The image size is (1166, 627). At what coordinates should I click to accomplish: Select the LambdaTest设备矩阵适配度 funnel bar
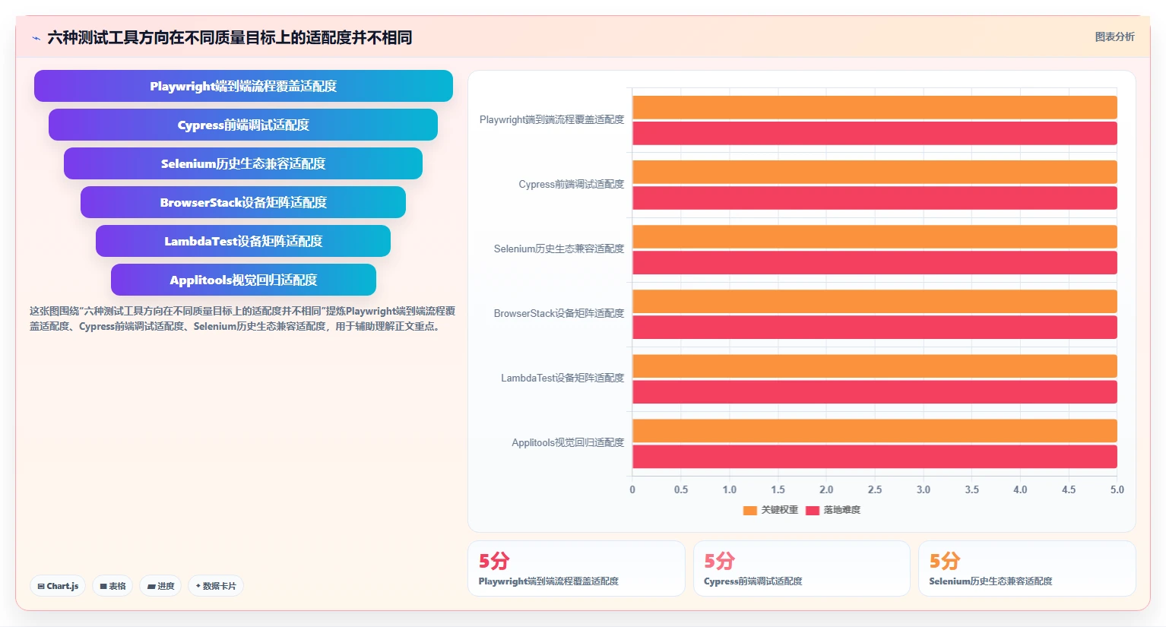click(x=243, y=241)
